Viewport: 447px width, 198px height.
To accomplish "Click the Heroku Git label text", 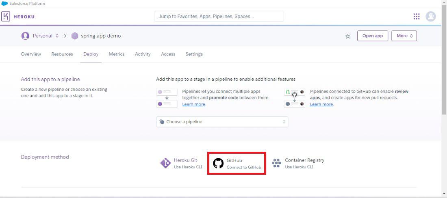I will pyautogui.click(x=186, y=160).
